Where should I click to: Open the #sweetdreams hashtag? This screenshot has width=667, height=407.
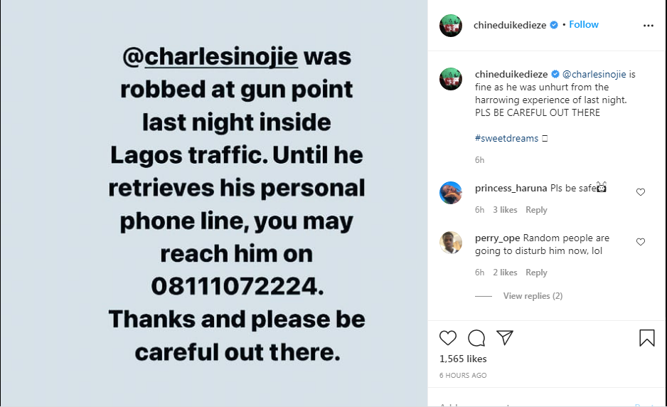(506, 138)
